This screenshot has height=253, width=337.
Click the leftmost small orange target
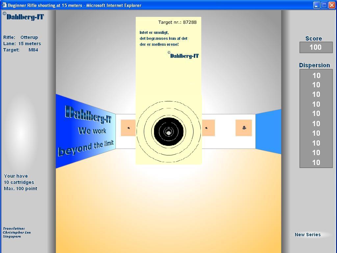point(128,128)
